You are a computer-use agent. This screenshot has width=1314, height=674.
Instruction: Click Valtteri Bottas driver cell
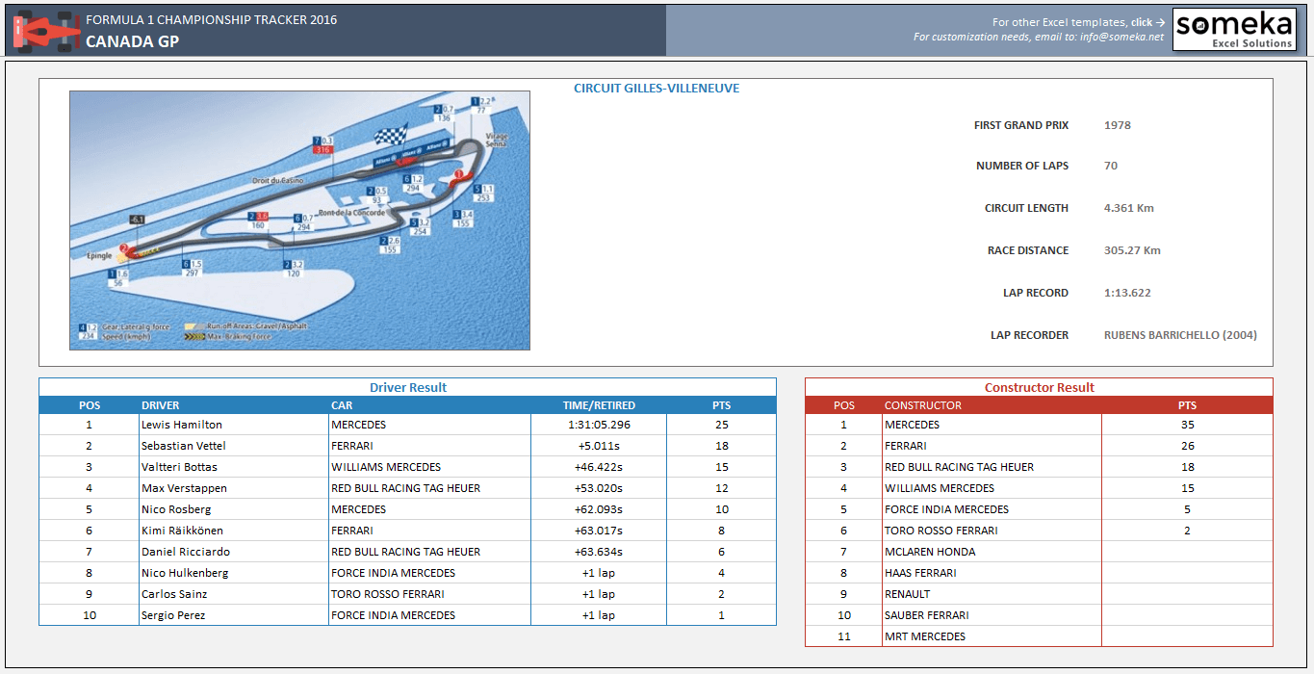coord(234,467)
